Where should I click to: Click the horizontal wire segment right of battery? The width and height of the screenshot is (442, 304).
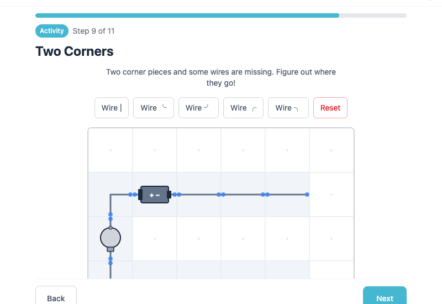click(199, 195)
